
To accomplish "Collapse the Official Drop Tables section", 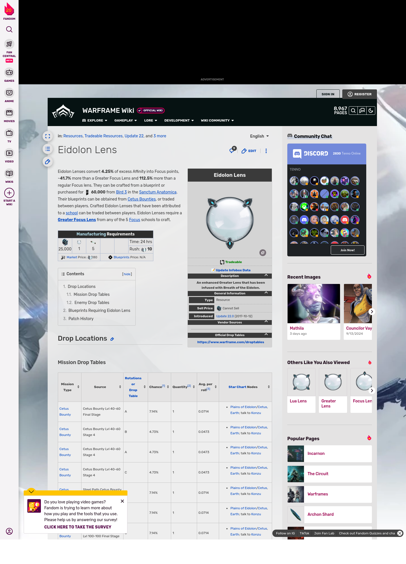I will click(266, 334).
